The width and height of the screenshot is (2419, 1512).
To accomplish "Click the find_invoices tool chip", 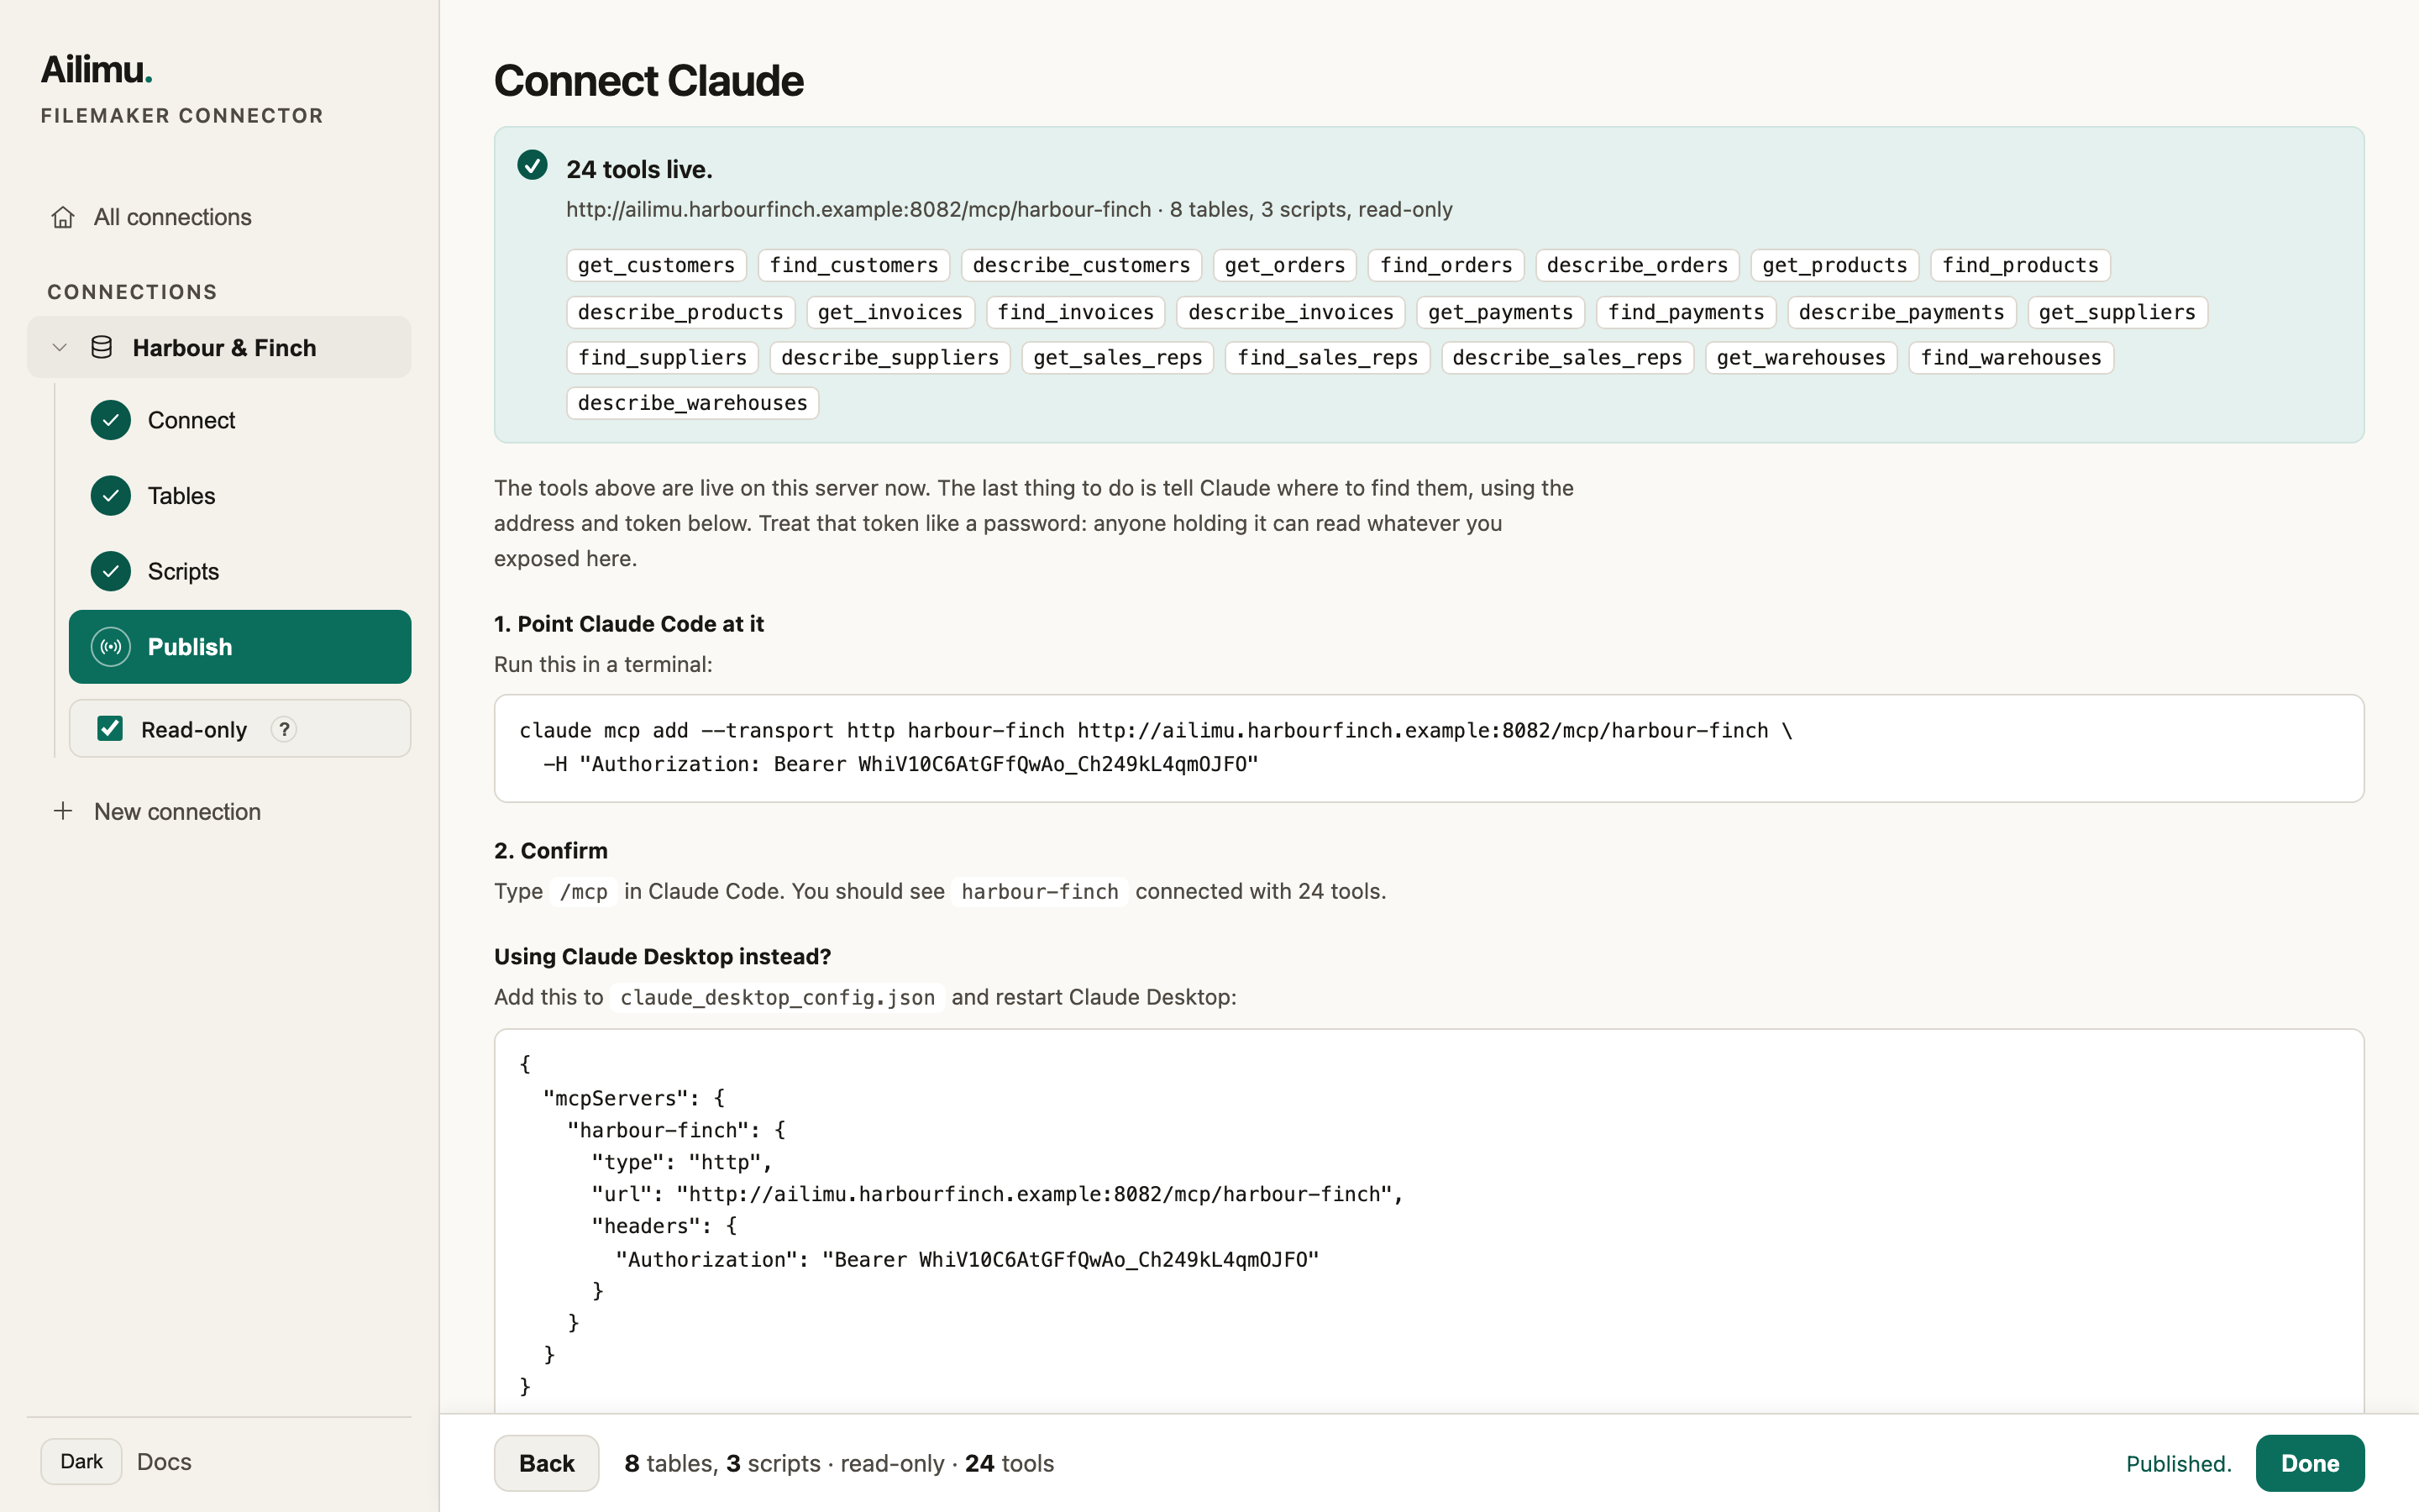I will click(1076, 312).
